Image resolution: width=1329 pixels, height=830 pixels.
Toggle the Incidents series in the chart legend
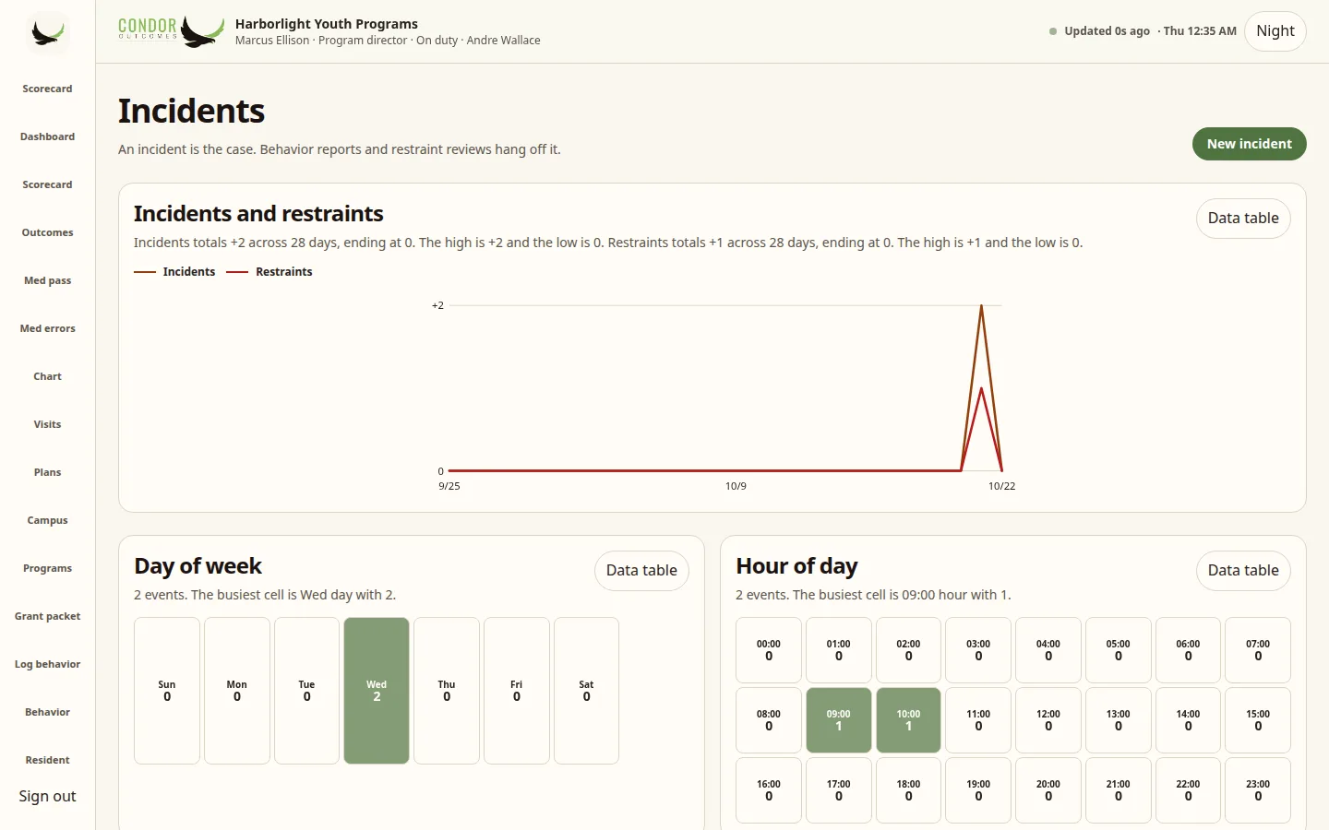coord(175,272)
